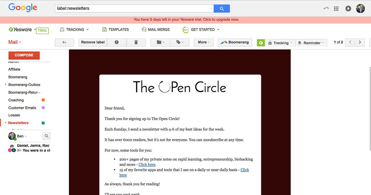Screen dimensions: 371x195
Task: Open the Move to folder button
Action: pyautogui.click(x=160, y=42)
